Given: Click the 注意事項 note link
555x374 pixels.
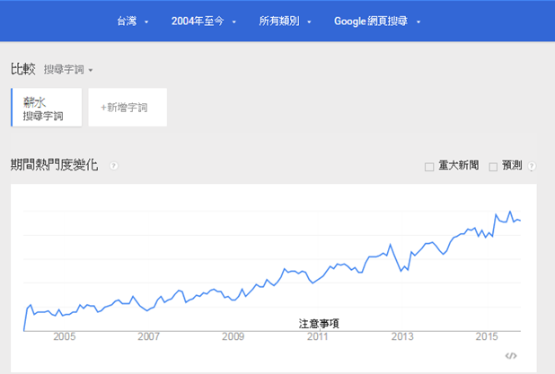Looking at the screenshot, I should (319, 323).
